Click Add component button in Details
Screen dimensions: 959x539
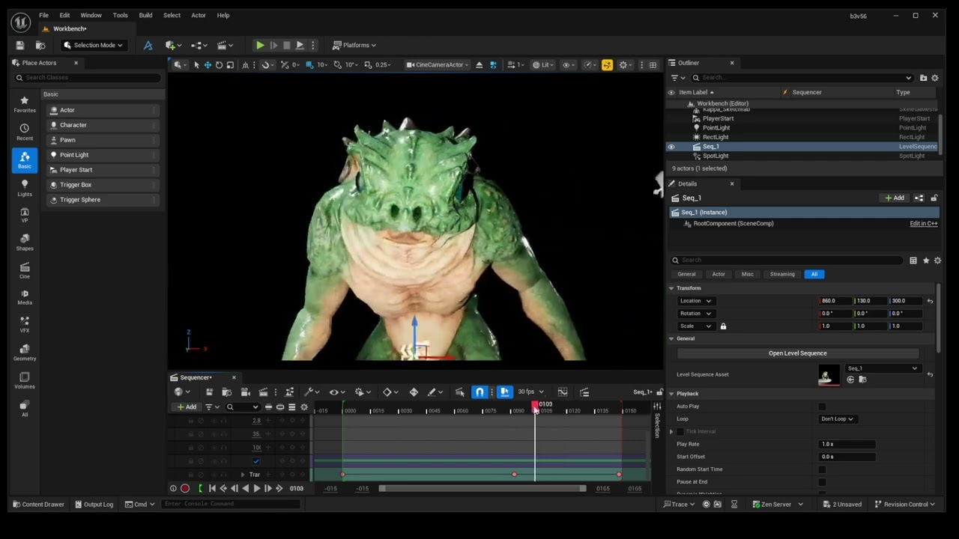coord(895,198)
